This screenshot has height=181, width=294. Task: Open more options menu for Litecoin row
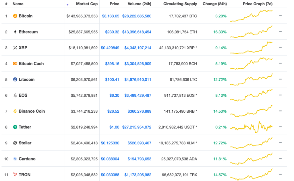click(x=281, y=79)
